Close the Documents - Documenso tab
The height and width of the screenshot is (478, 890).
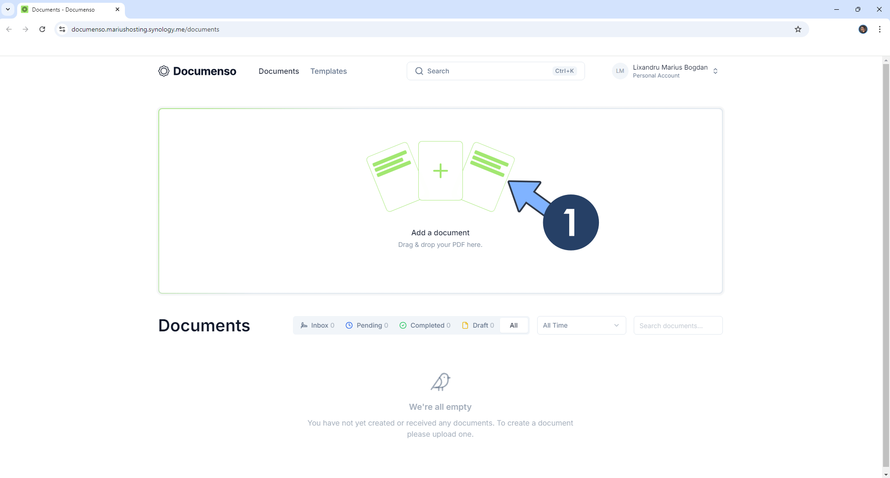tap(117, 9)
